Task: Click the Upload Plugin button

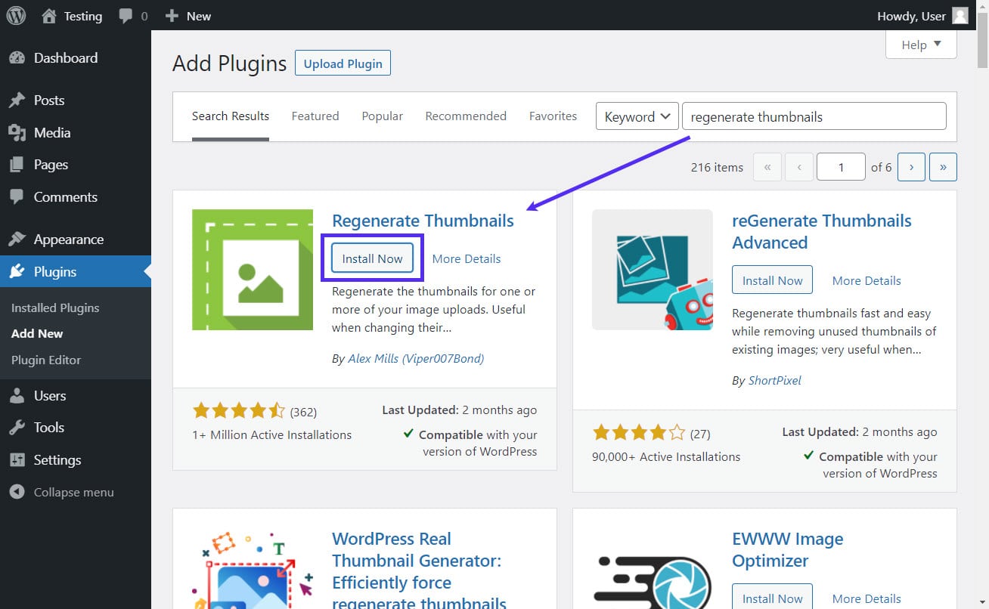Action: (343, 64)
